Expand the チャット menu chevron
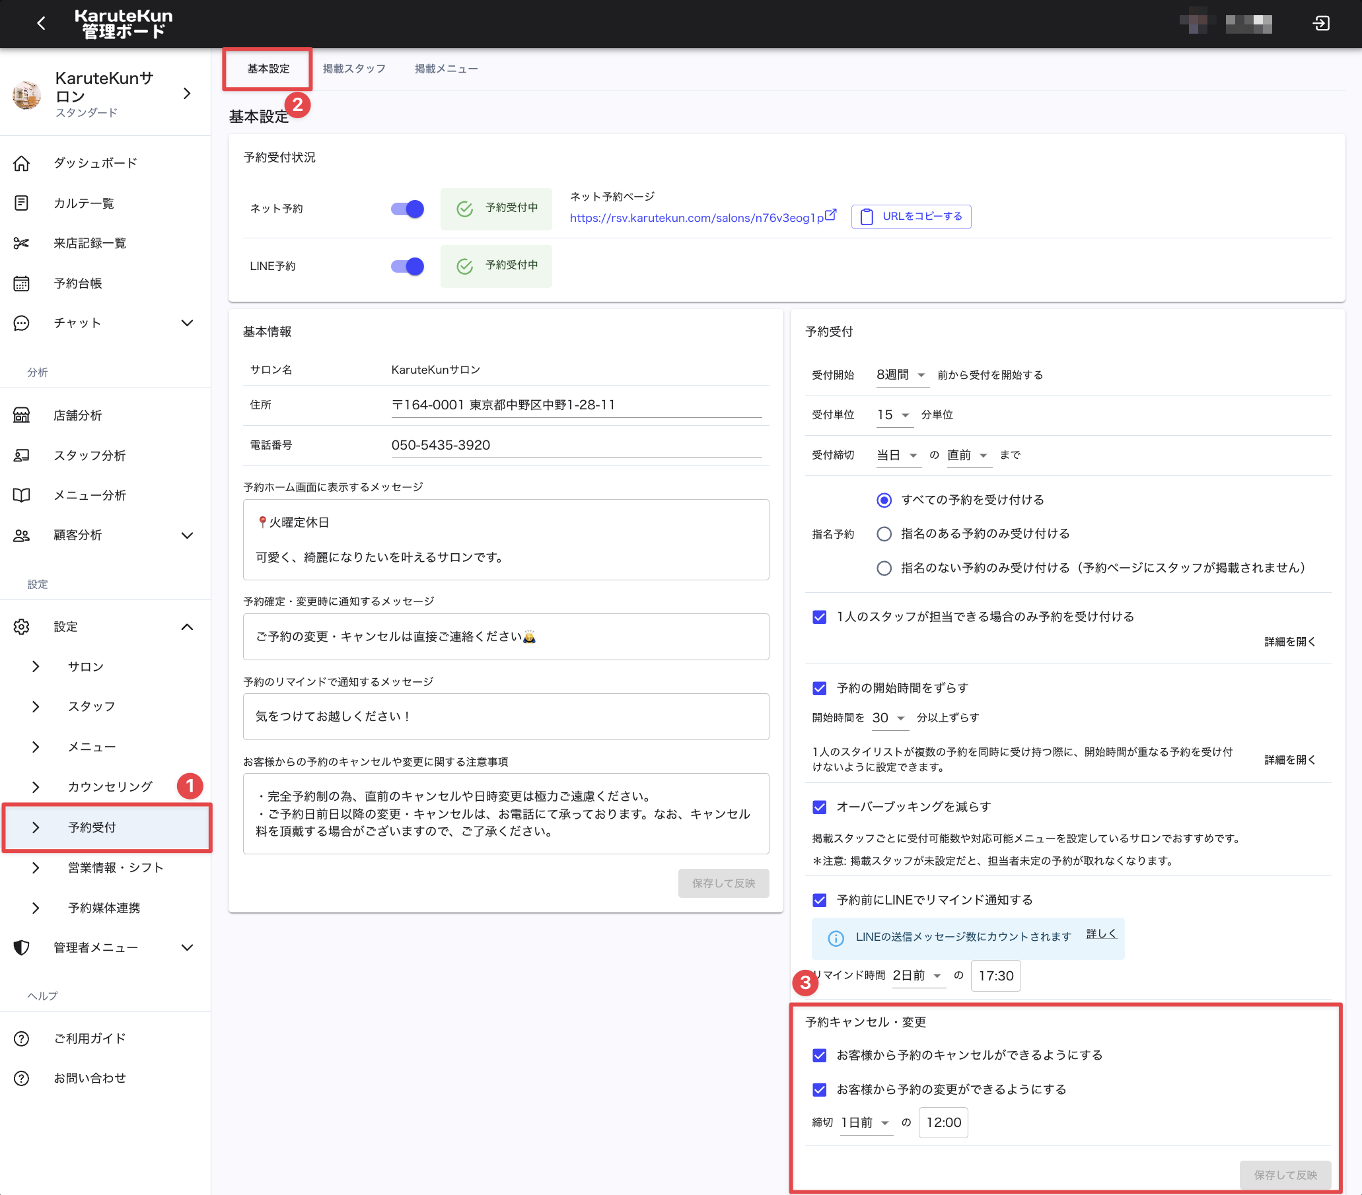The width and height of the screenshot is (1362, 1195). (x=187, y=323)
